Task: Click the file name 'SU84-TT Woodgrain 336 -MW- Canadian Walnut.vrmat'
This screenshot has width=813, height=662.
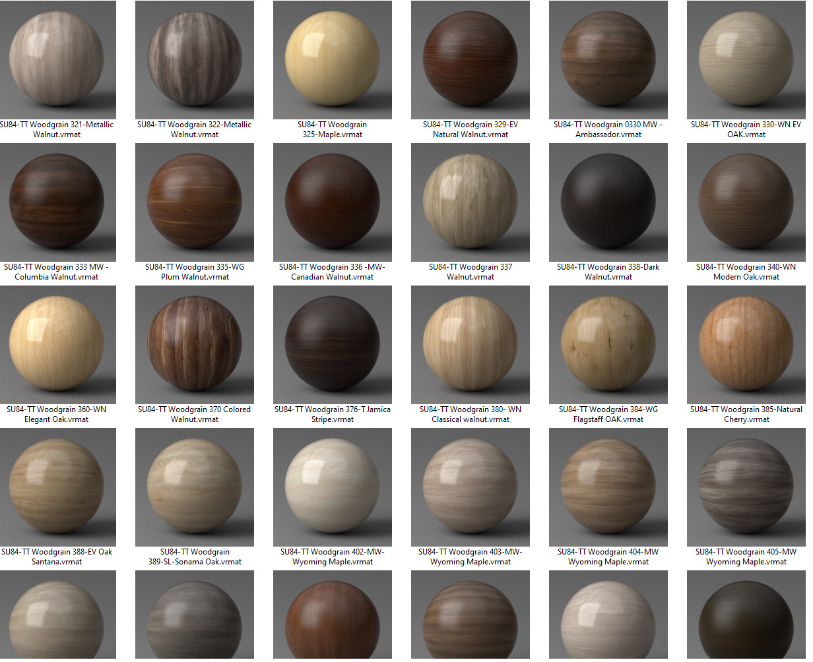Action: (x=333, y=272)
